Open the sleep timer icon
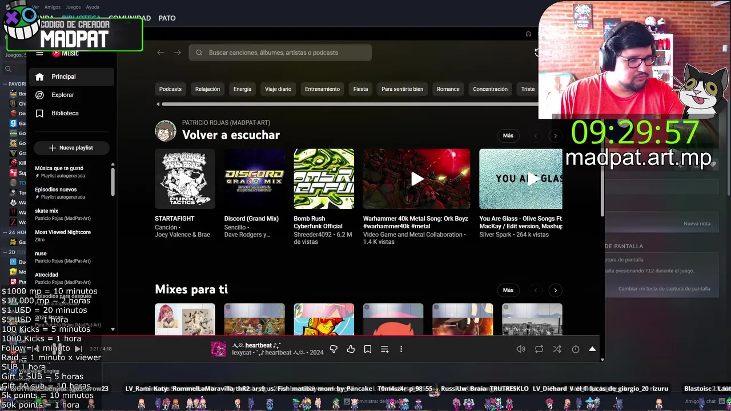The image size is (731, 411). click(576, 349)
